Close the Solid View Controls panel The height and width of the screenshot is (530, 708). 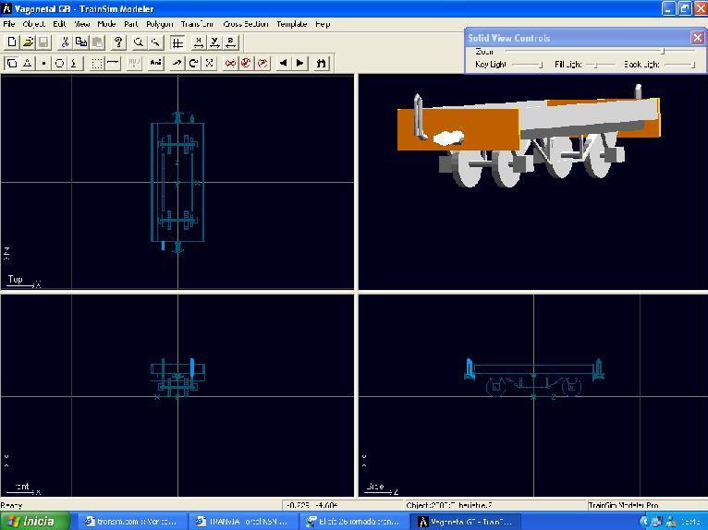coord(697,38)
